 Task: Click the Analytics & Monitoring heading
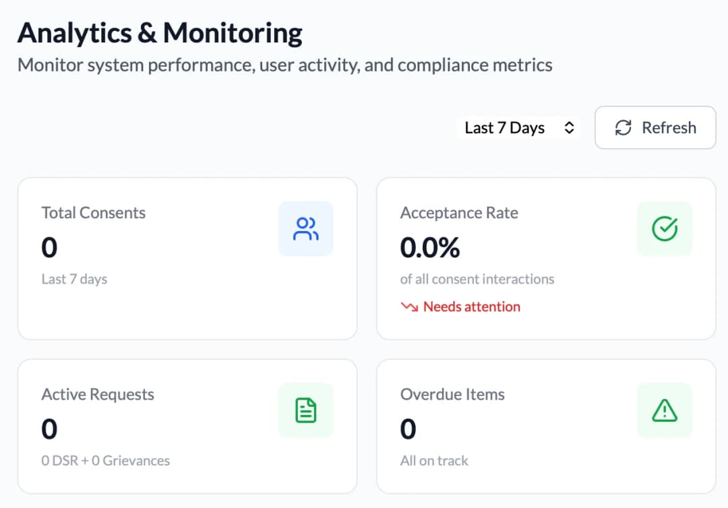click(160, 32)
